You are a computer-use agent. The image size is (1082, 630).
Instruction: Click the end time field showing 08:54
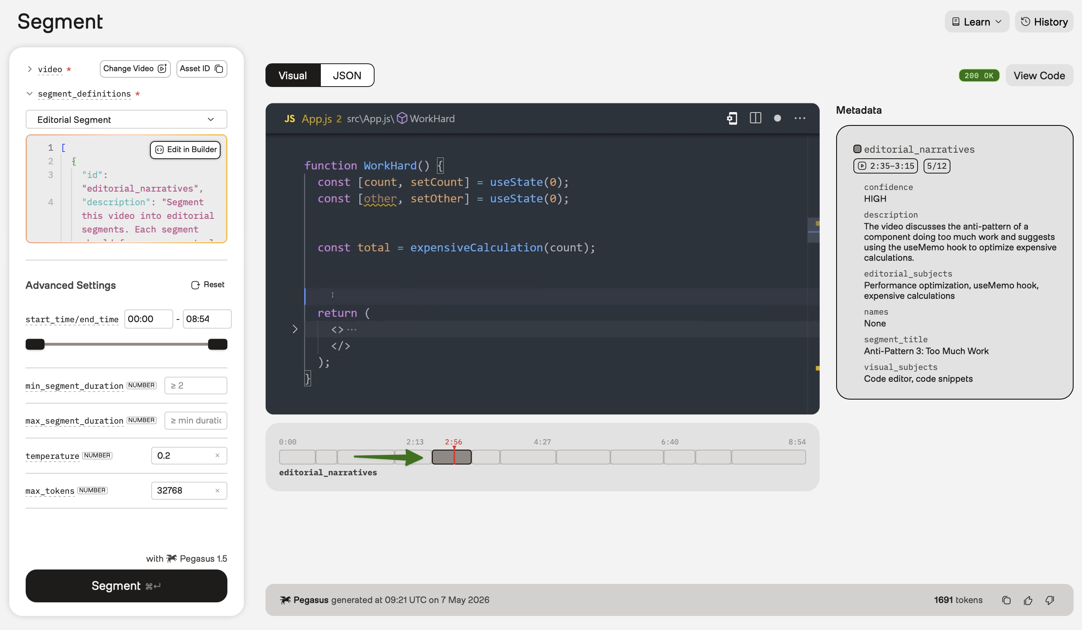[x=207, y=319]
